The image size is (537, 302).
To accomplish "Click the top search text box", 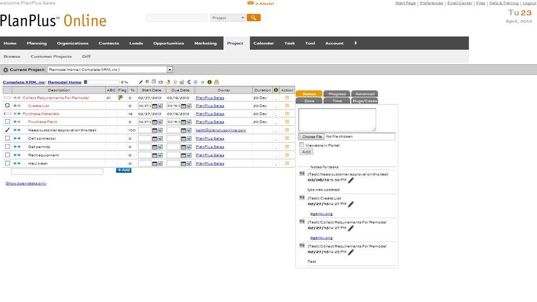I will (176, 18).
